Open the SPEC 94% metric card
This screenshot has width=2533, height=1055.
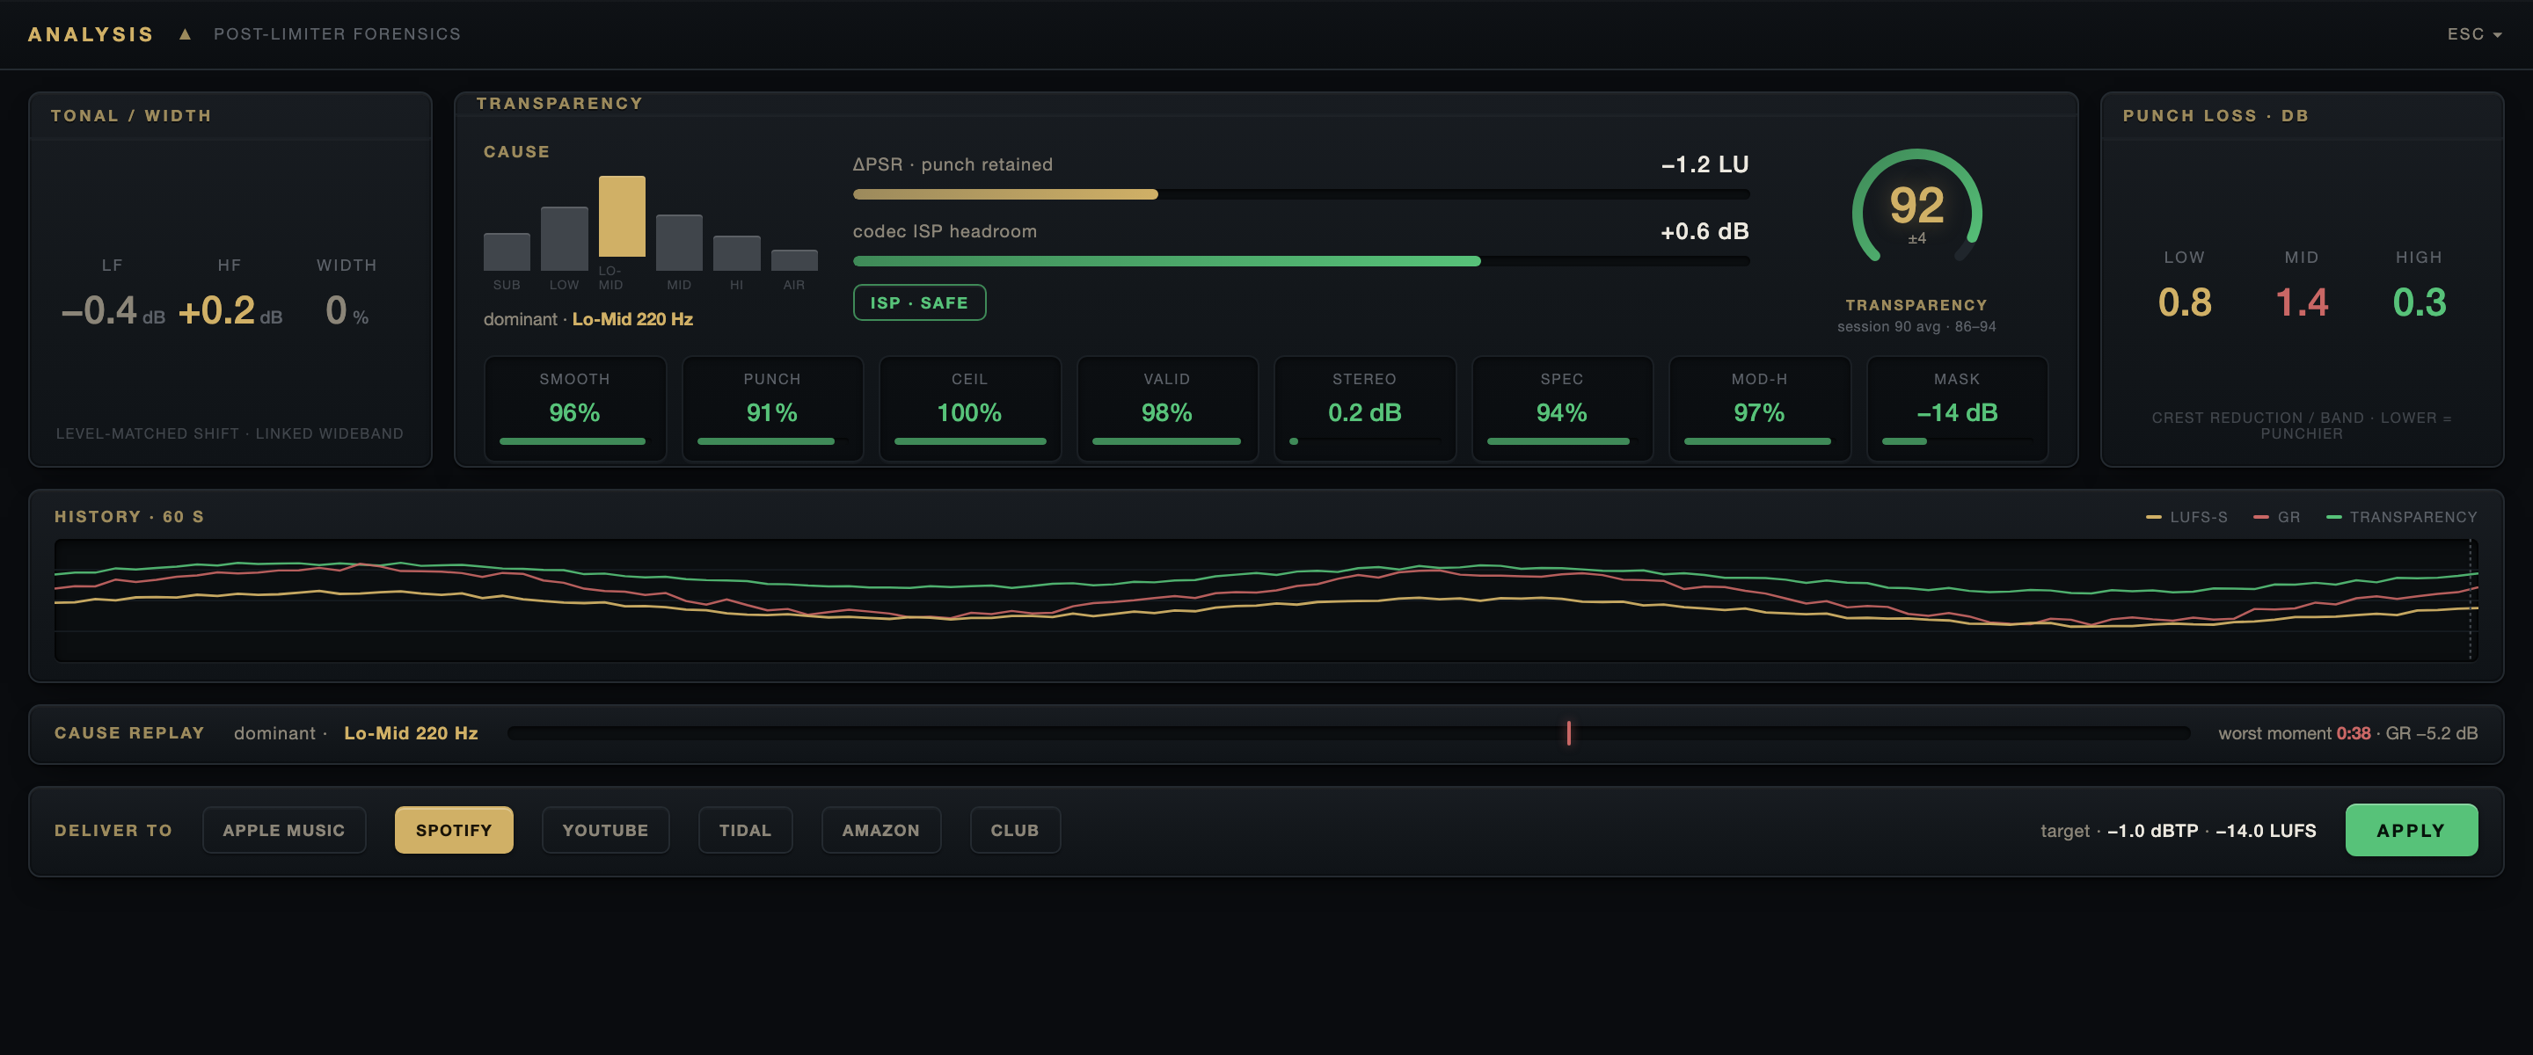tap(1561, 408)
